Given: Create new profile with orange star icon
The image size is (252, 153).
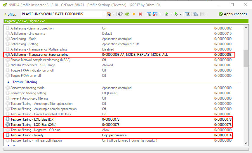Looking at the screenshot, I should (134, 14).
